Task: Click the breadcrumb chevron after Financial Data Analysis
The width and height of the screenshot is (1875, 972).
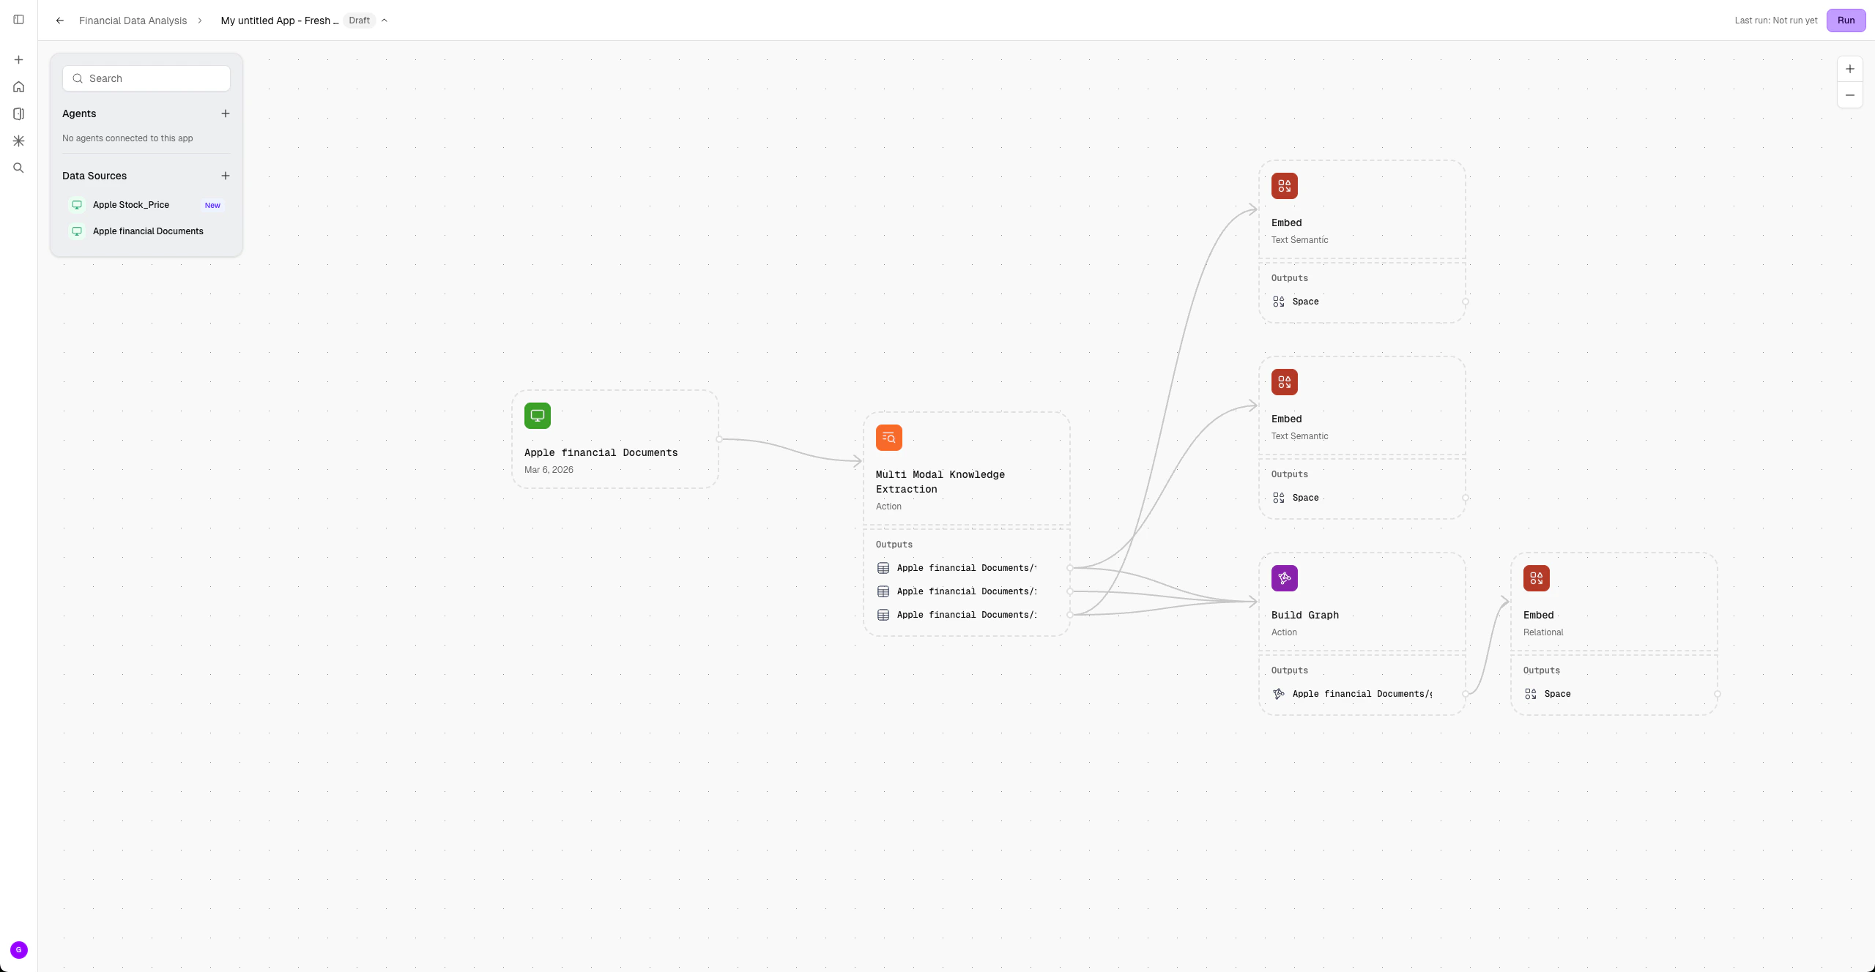Action: pyautogui.click(x=198, y=20)
